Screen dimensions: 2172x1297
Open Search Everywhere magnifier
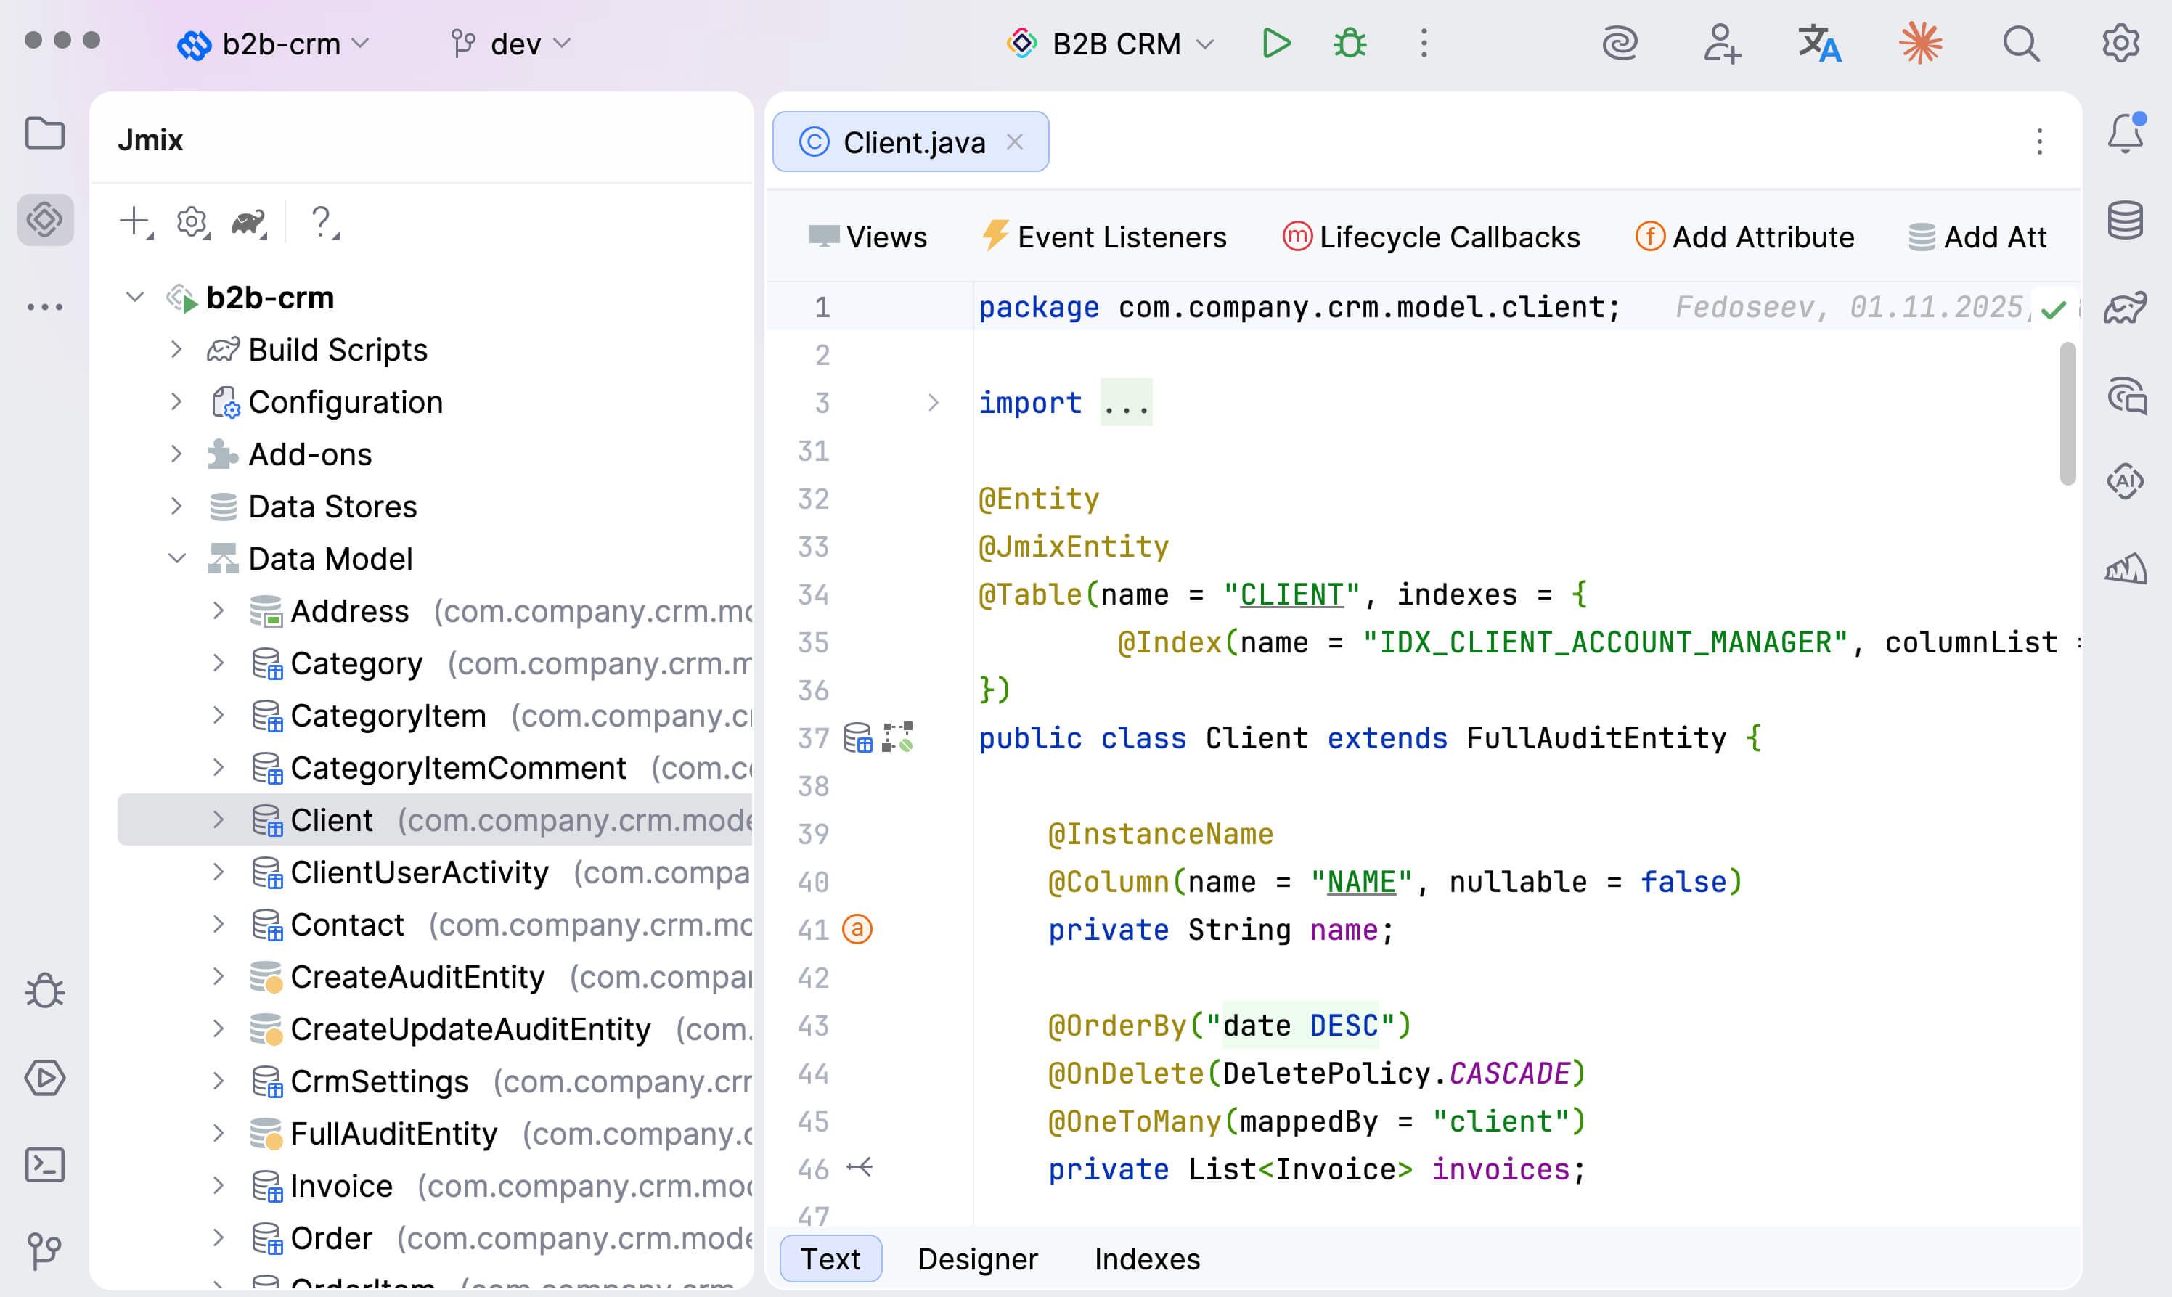pos(2021,43)
